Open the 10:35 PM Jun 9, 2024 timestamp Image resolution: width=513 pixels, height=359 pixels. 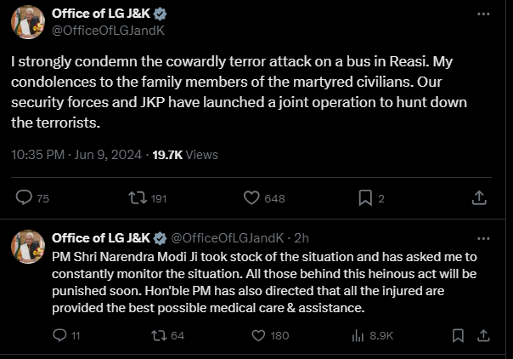(x=75, y=155)
